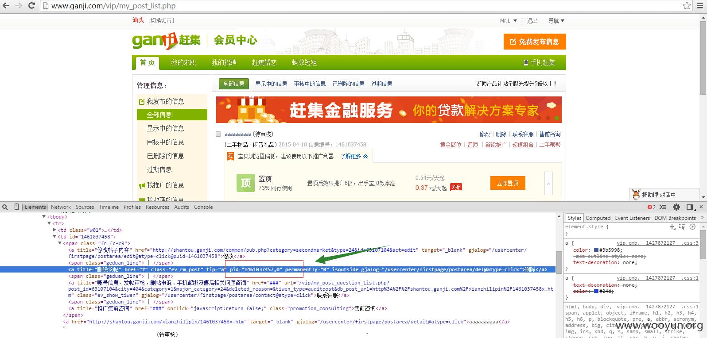Select highlighted 删除该帖 anchor DOM row
Image resolution: width=707 pixels, height=338 pixels.
point(278,269)
